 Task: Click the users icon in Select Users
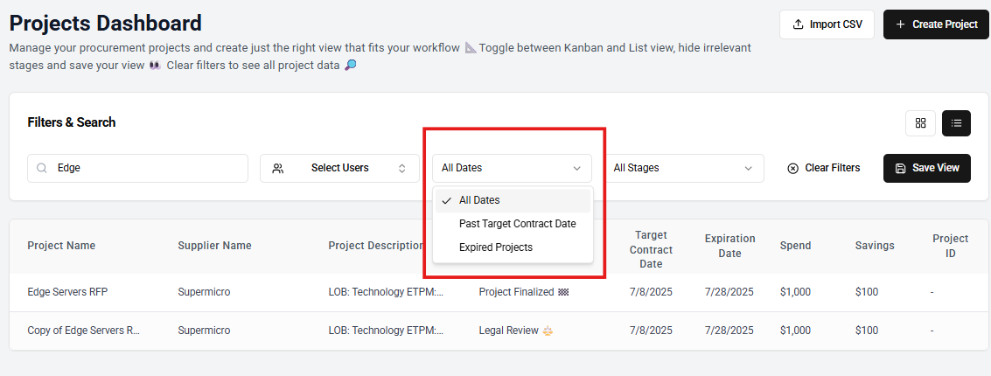click(x=278, y=168)
